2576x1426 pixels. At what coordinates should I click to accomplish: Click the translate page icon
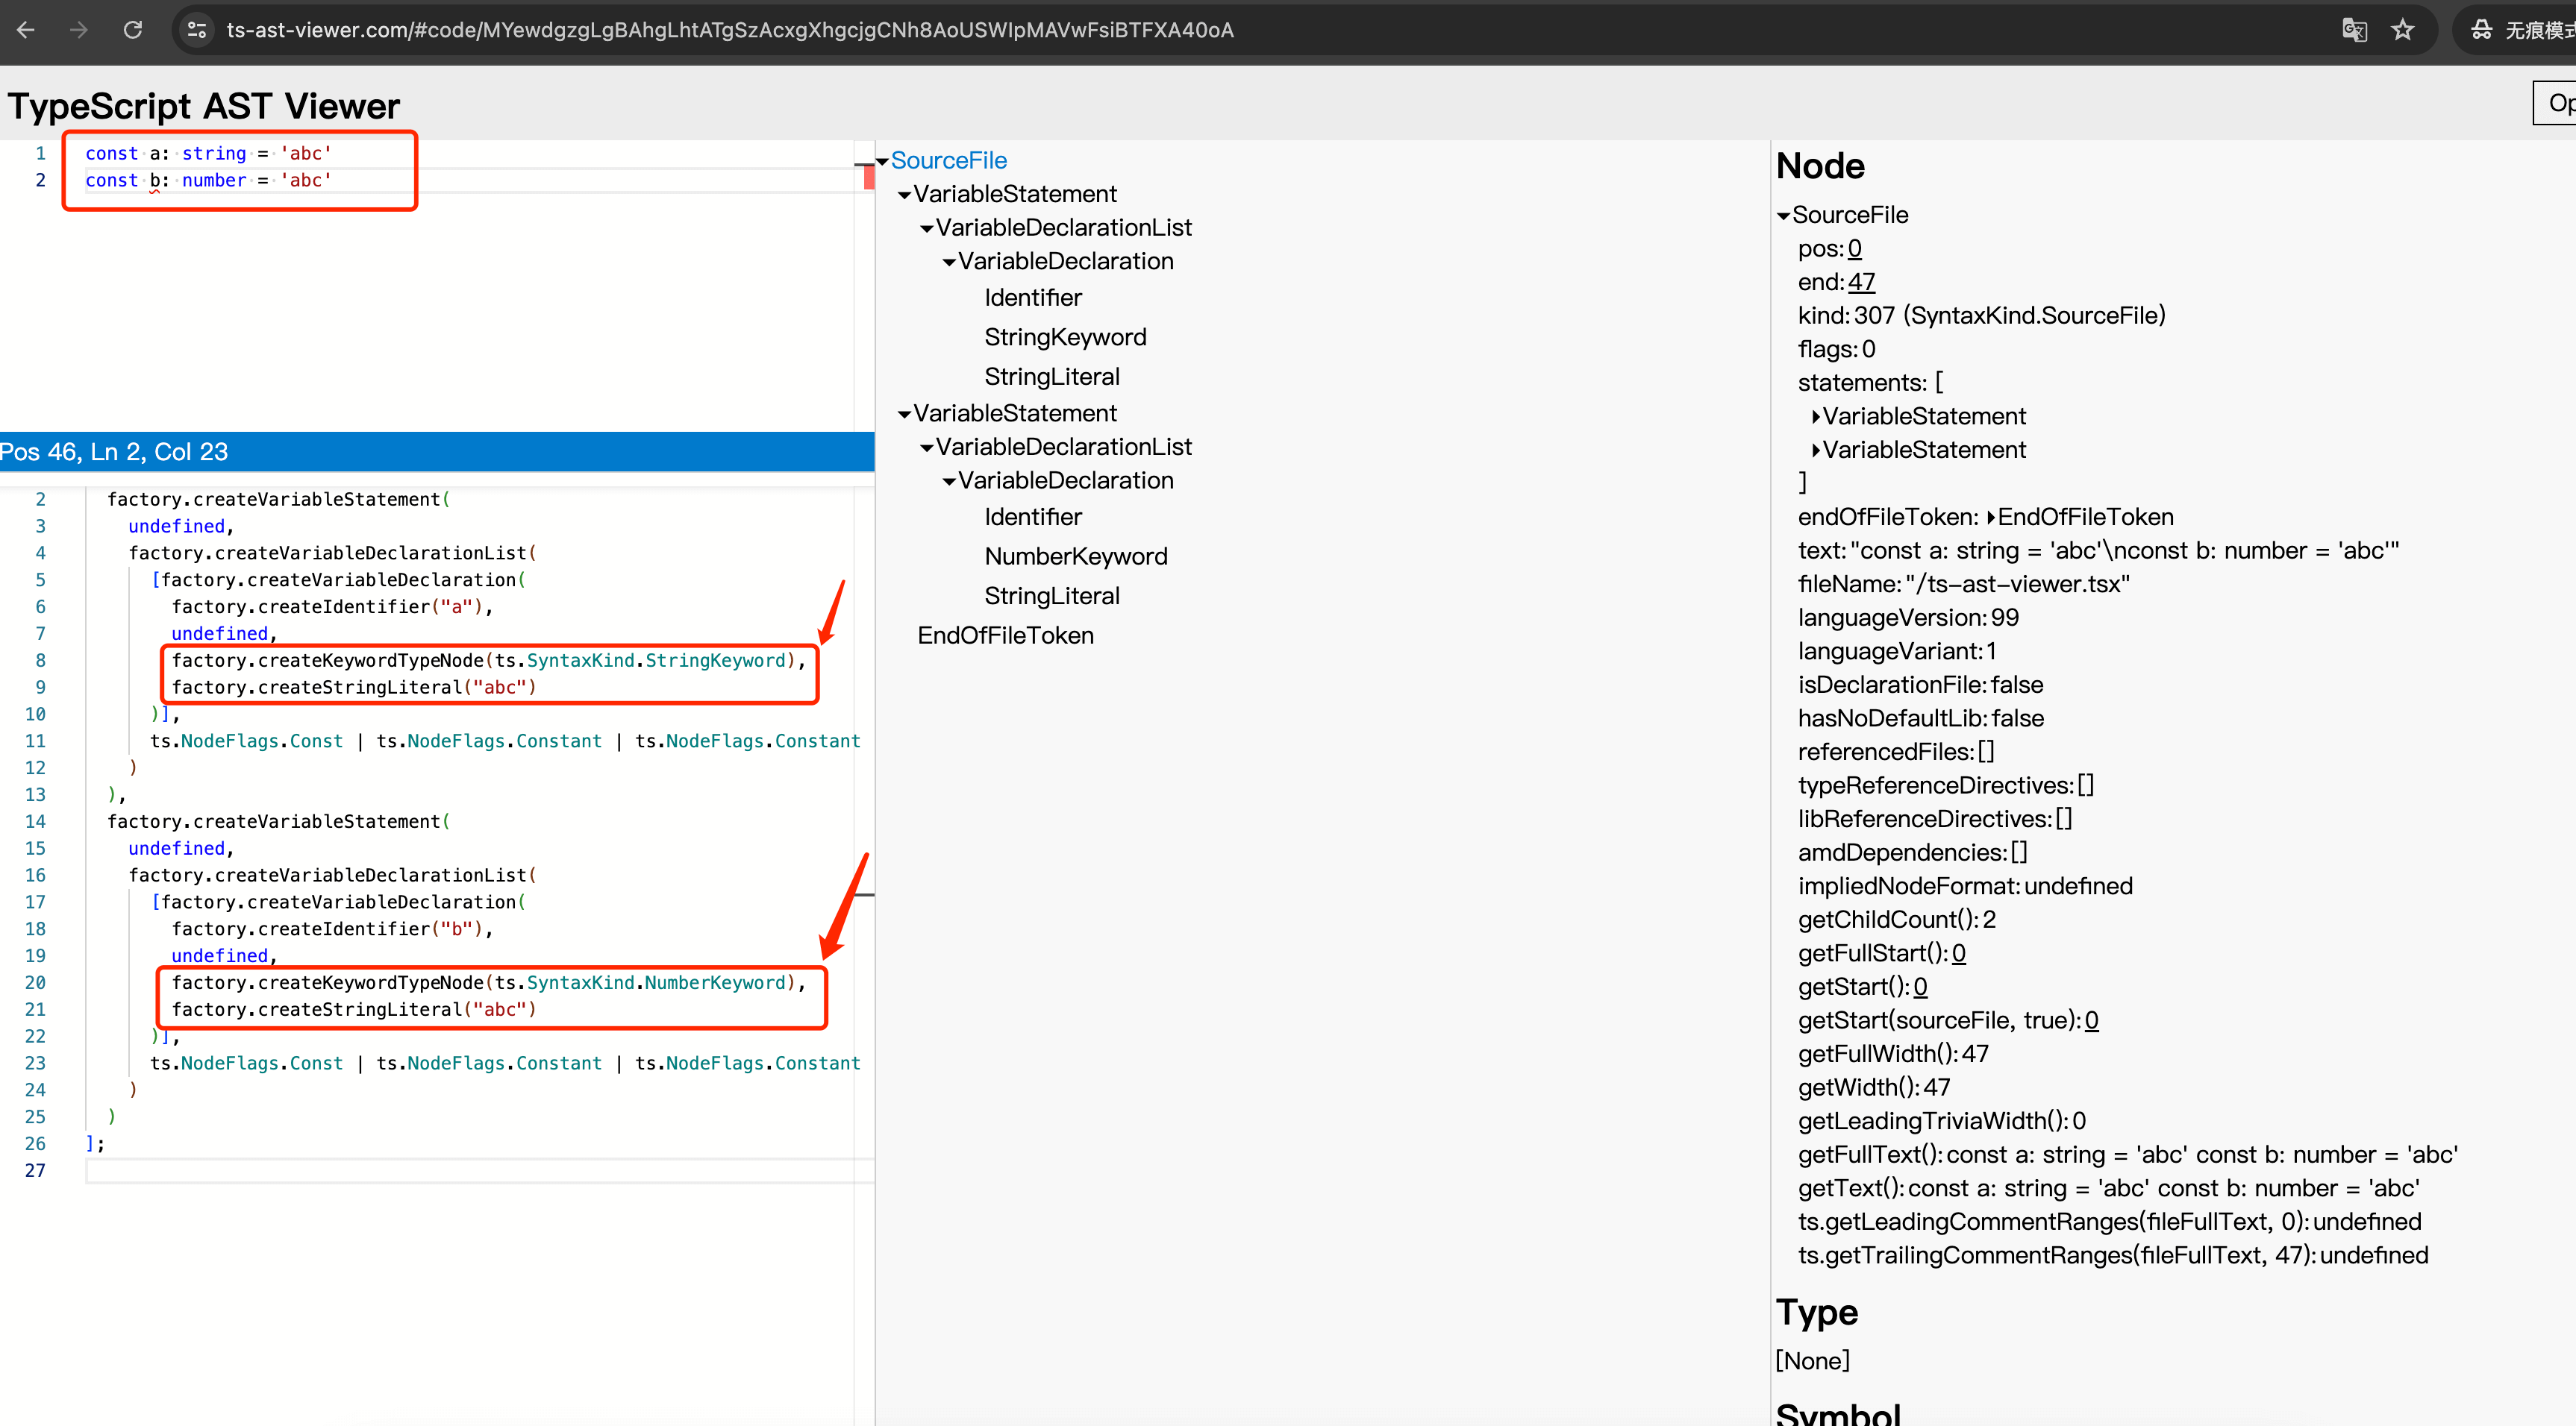2354,30
